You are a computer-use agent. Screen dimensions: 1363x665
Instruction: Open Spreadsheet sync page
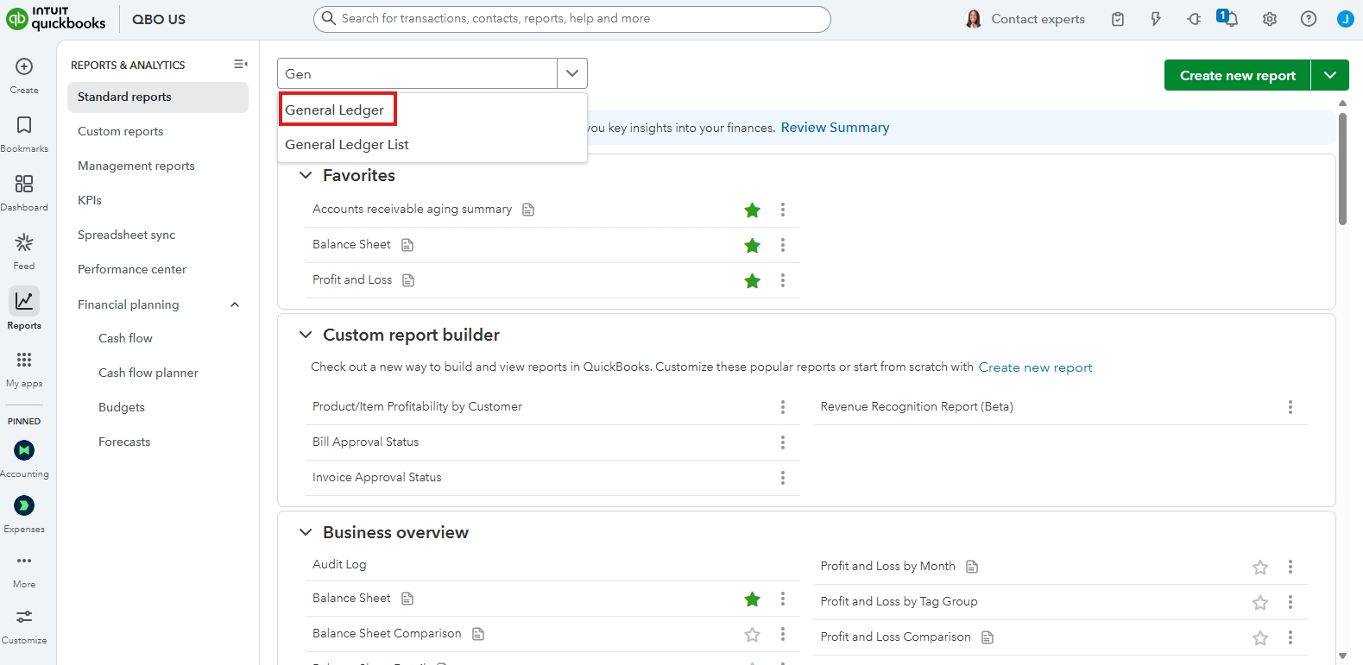pos(126,235)
